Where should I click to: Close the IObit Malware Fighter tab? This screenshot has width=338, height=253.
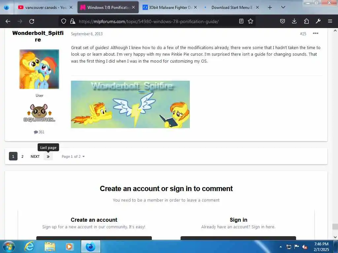click(x=195, y=7)
